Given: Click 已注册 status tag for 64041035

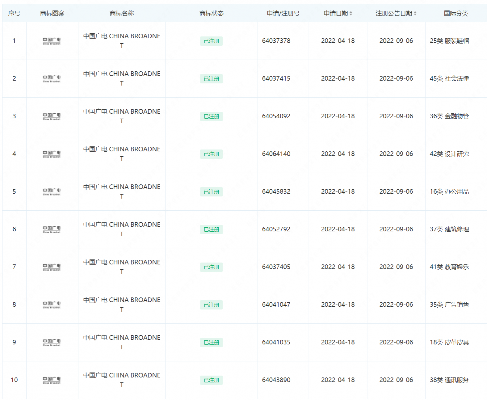Looking at the screenshot, I should [211, 342].
